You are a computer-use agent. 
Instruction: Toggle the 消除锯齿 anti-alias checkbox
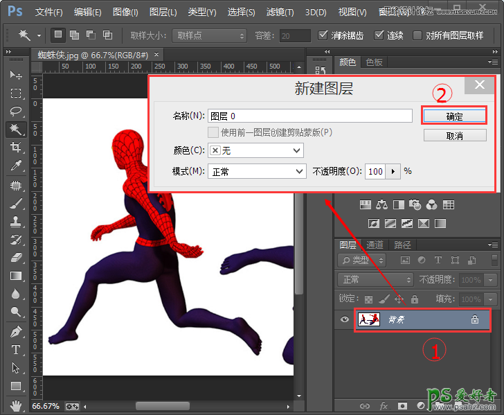(x=323, y=35)
